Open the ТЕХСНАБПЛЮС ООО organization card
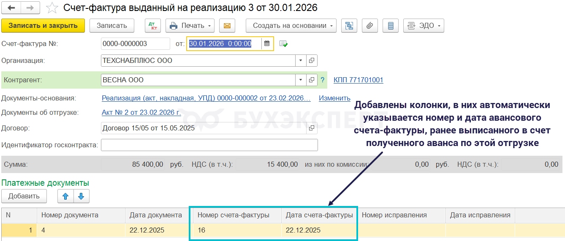Image resolution: width=565 pixels, height=241 pixels. (312, 60)
